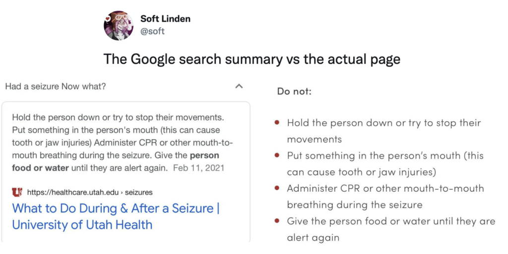The width and height of the screenshot is (508, 254).
Task: Click the red bullet beside 'Hold the person down'
Action: 277,123
